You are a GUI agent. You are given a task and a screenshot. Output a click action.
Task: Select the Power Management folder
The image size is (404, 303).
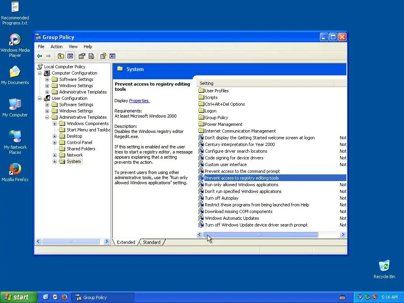point(221,124)
